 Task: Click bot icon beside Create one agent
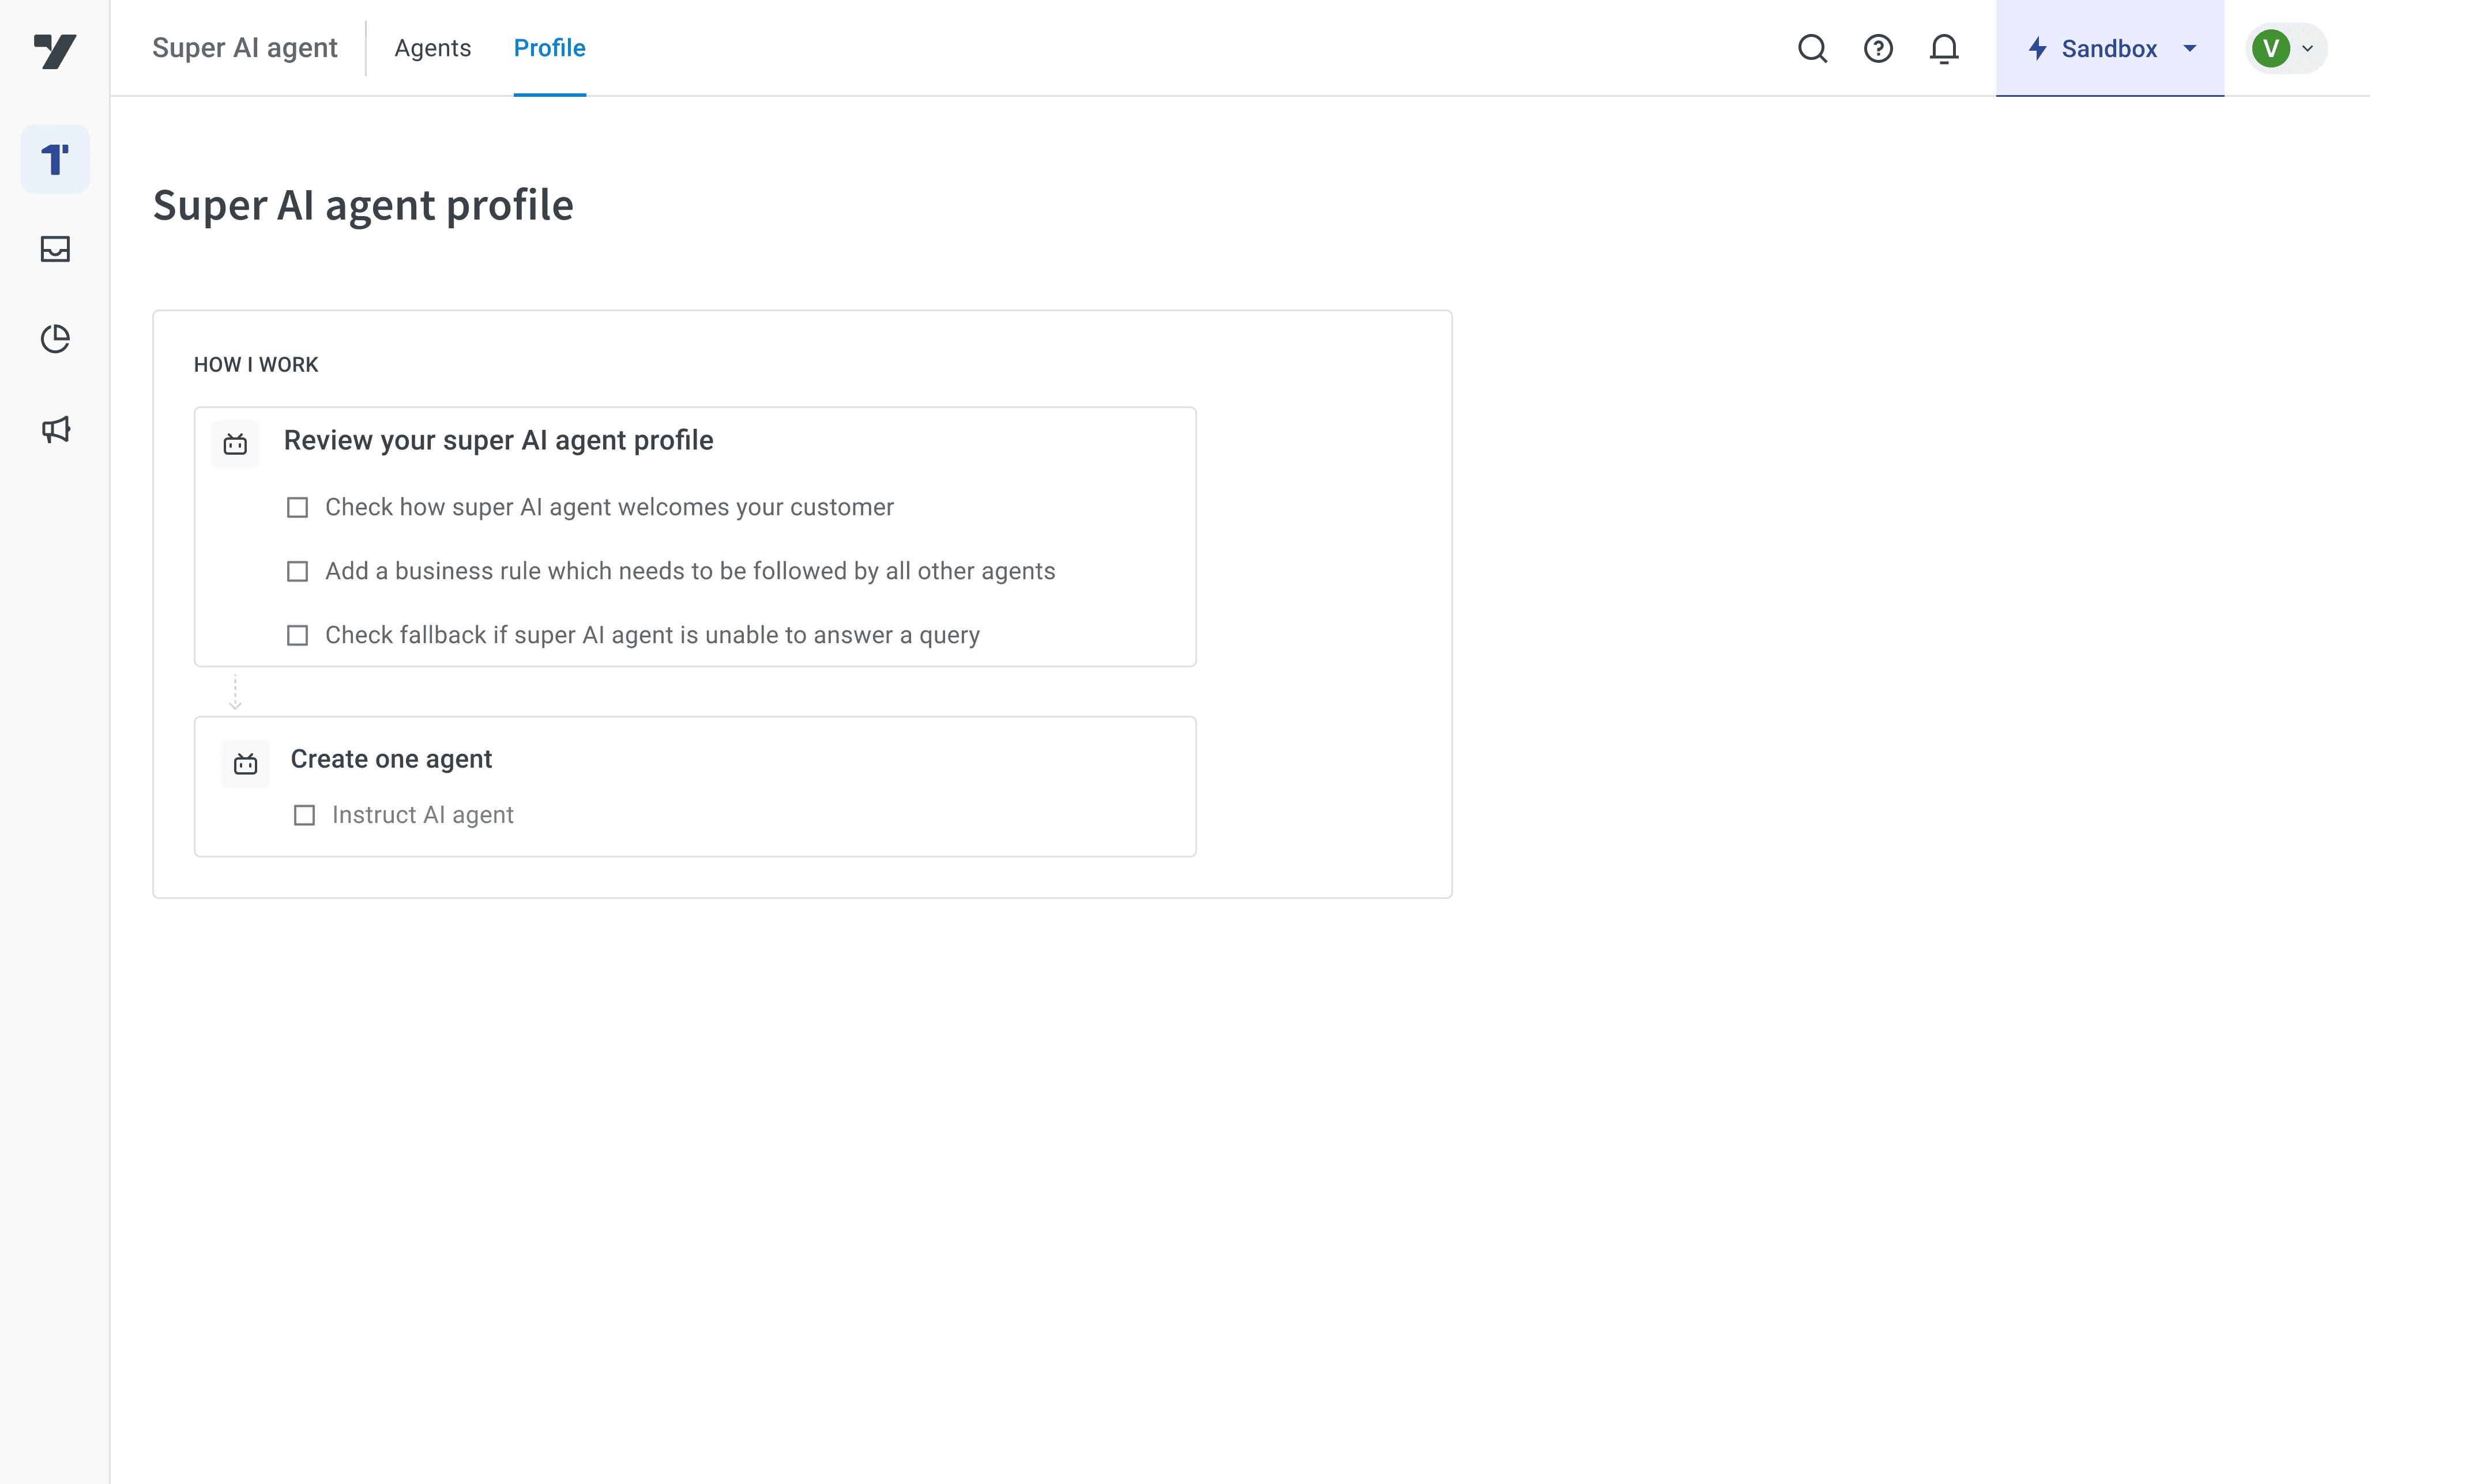pyautogui.click(x=245, y=764)
